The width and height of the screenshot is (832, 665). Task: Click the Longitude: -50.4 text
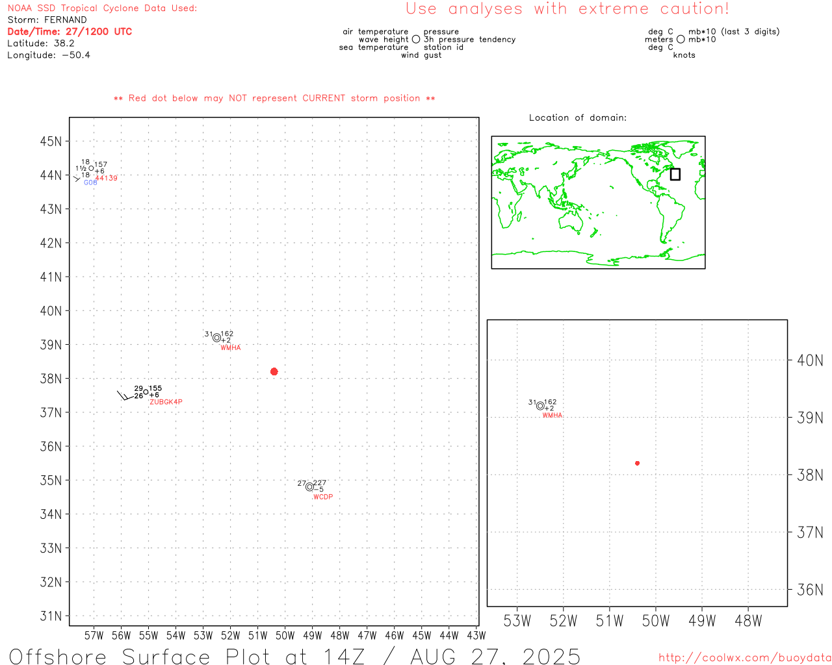tap(49, 55)
